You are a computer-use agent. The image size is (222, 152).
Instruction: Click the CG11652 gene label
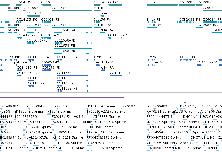[34, 13]
